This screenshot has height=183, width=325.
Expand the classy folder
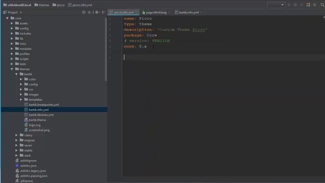click(16, 135)
